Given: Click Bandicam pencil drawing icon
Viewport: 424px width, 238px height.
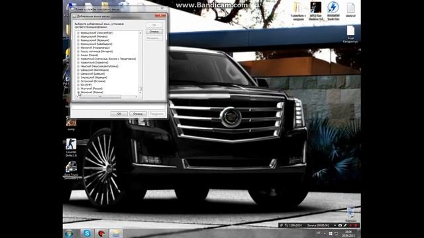Looking at the screenshot, I should click(x=345, y=225).
